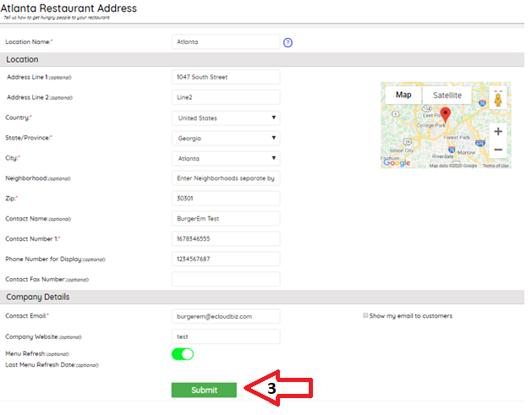
Task: Zoom in on the map
Action: click(x=498, y=132)
